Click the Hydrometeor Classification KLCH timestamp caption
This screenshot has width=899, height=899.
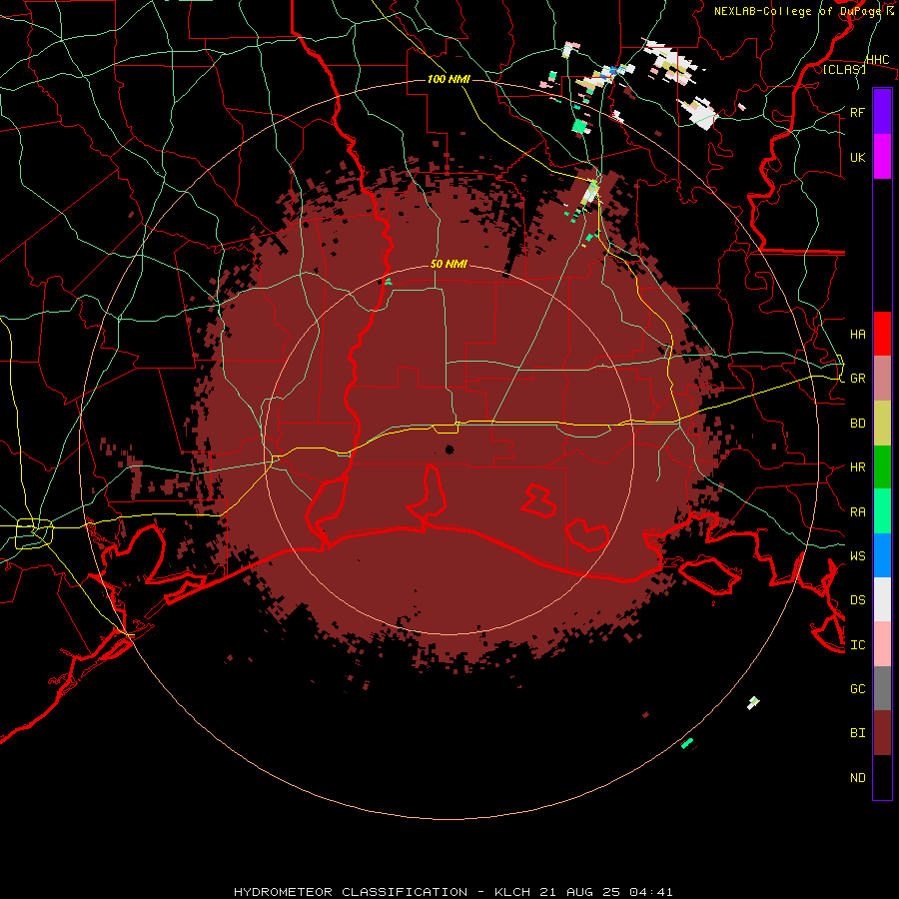pos(452,892)
